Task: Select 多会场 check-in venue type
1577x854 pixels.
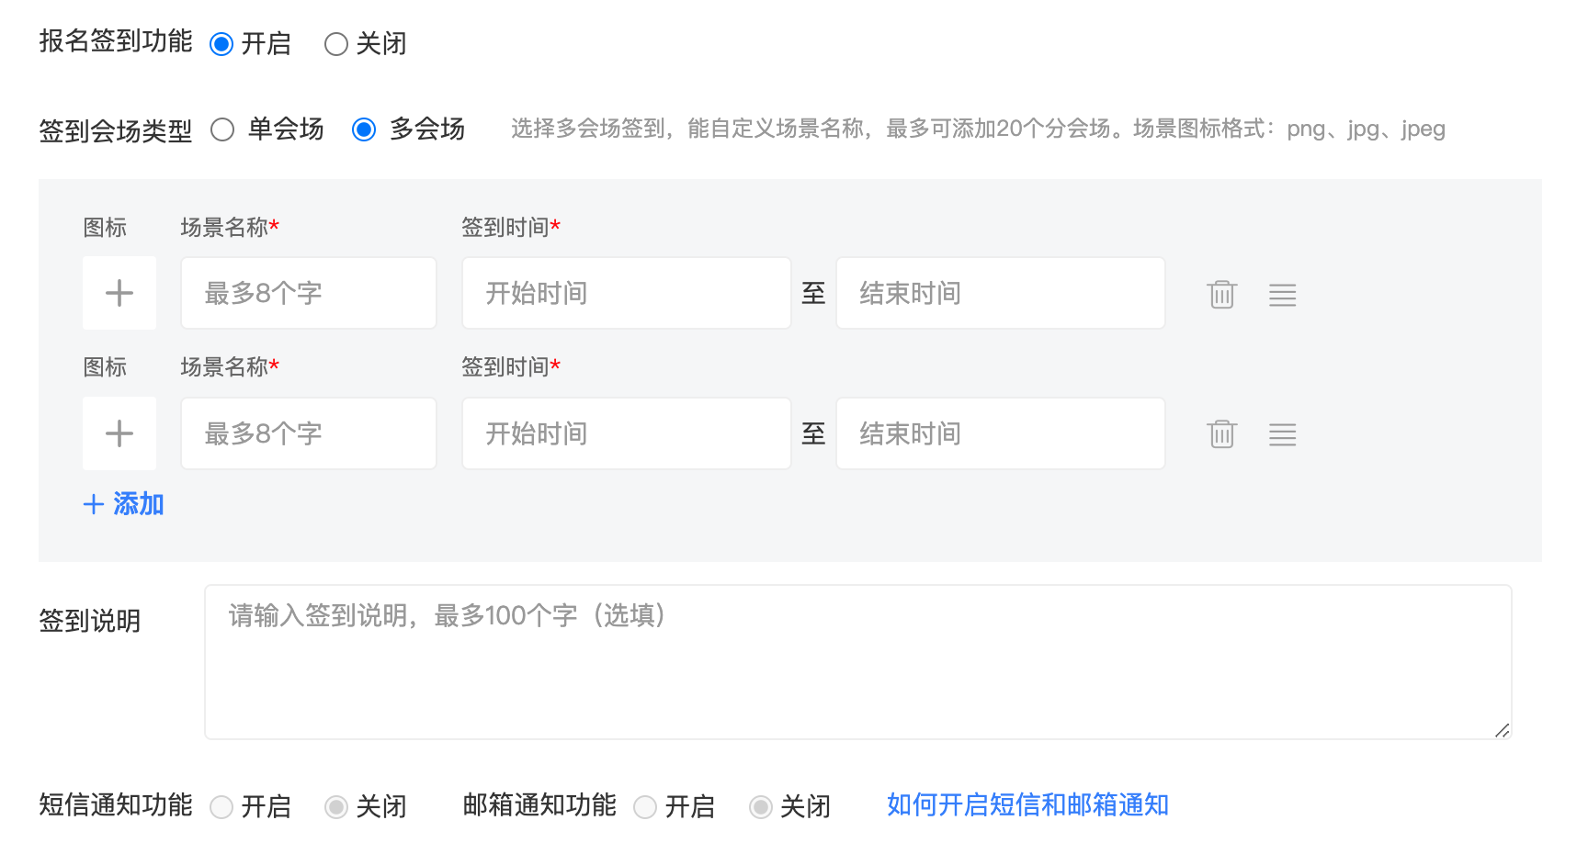Action: pos(364,129)
